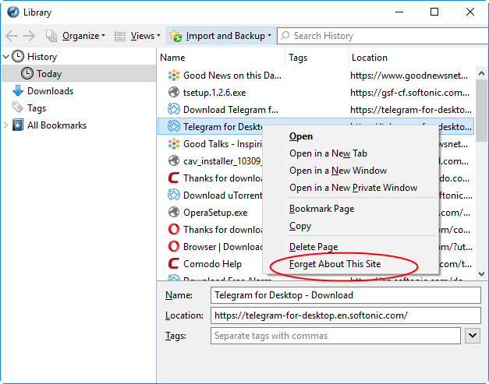Click the Today clock icon

(x=27, y=73)
